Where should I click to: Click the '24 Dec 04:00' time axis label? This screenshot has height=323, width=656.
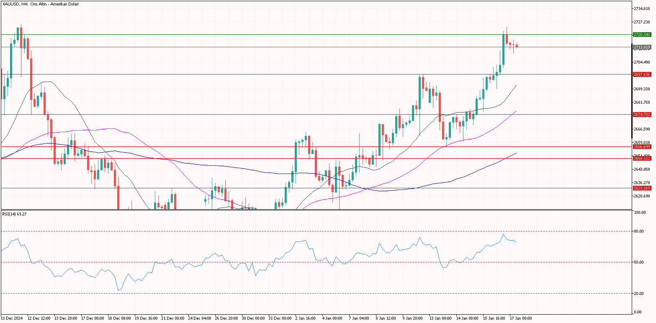tap(199, 318)
